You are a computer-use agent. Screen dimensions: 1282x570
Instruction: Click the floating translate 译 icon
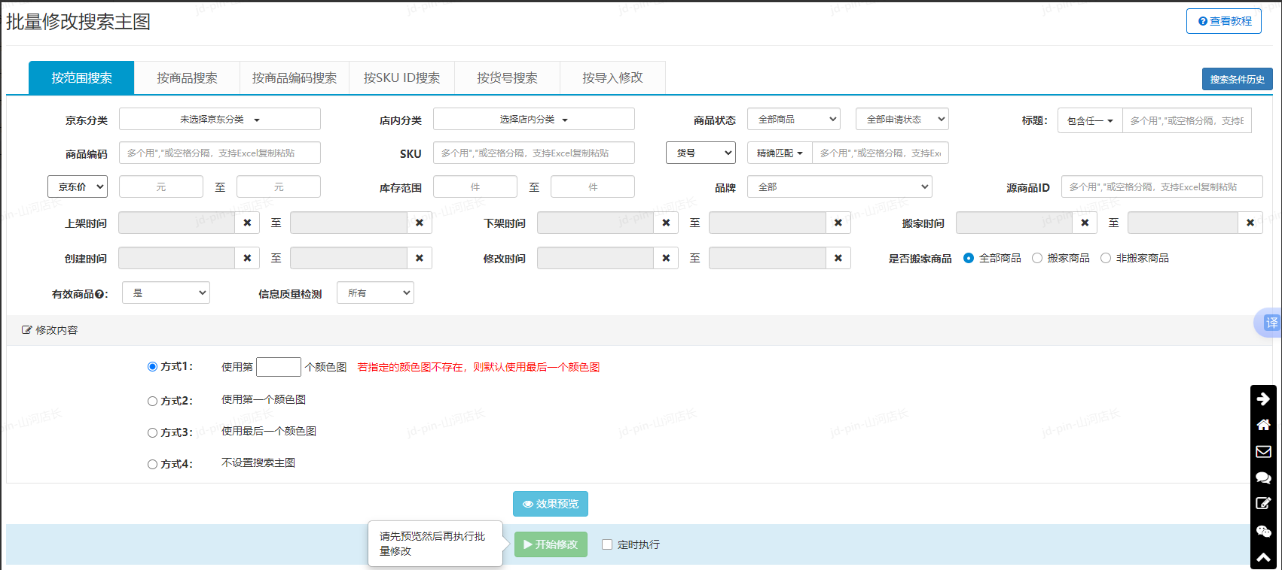(x=1271, y=323)
